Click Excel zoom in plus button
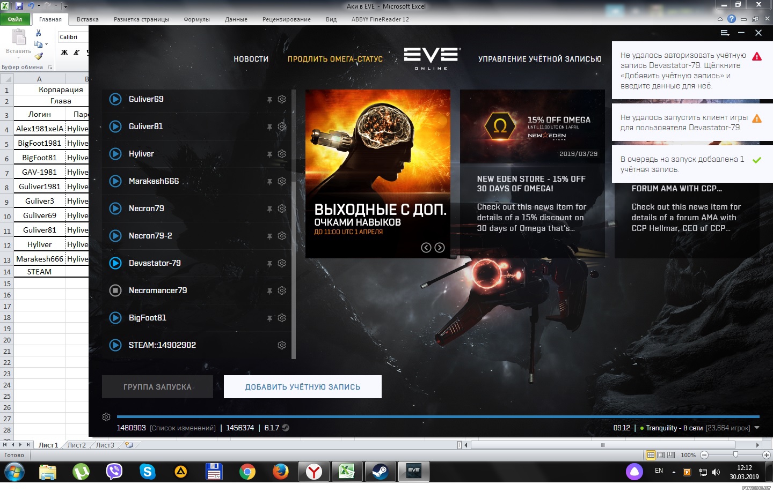 point(767,455)
